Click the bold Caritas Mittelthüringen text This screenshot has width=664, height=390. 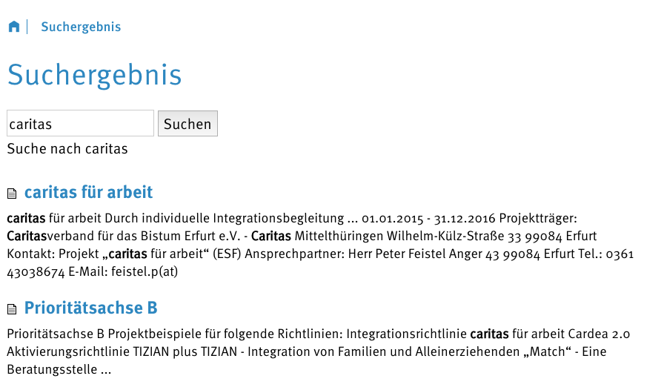tap(319, 236)
